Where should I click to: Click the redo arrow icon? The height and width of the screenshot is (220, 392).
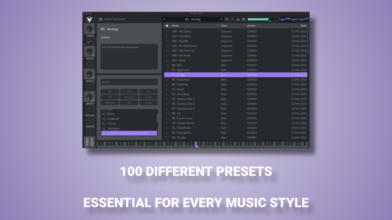coord(232,19)
